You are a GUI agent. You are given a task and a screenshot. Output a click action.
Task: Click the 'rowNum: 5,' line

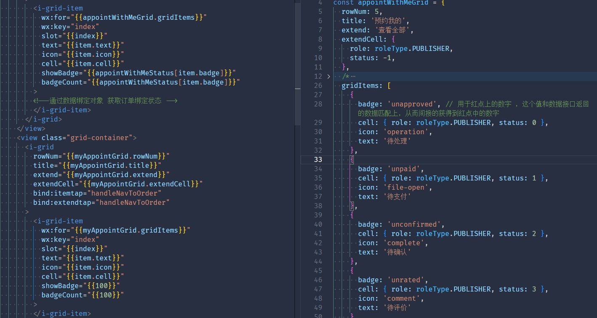click(x=362, y=11)
